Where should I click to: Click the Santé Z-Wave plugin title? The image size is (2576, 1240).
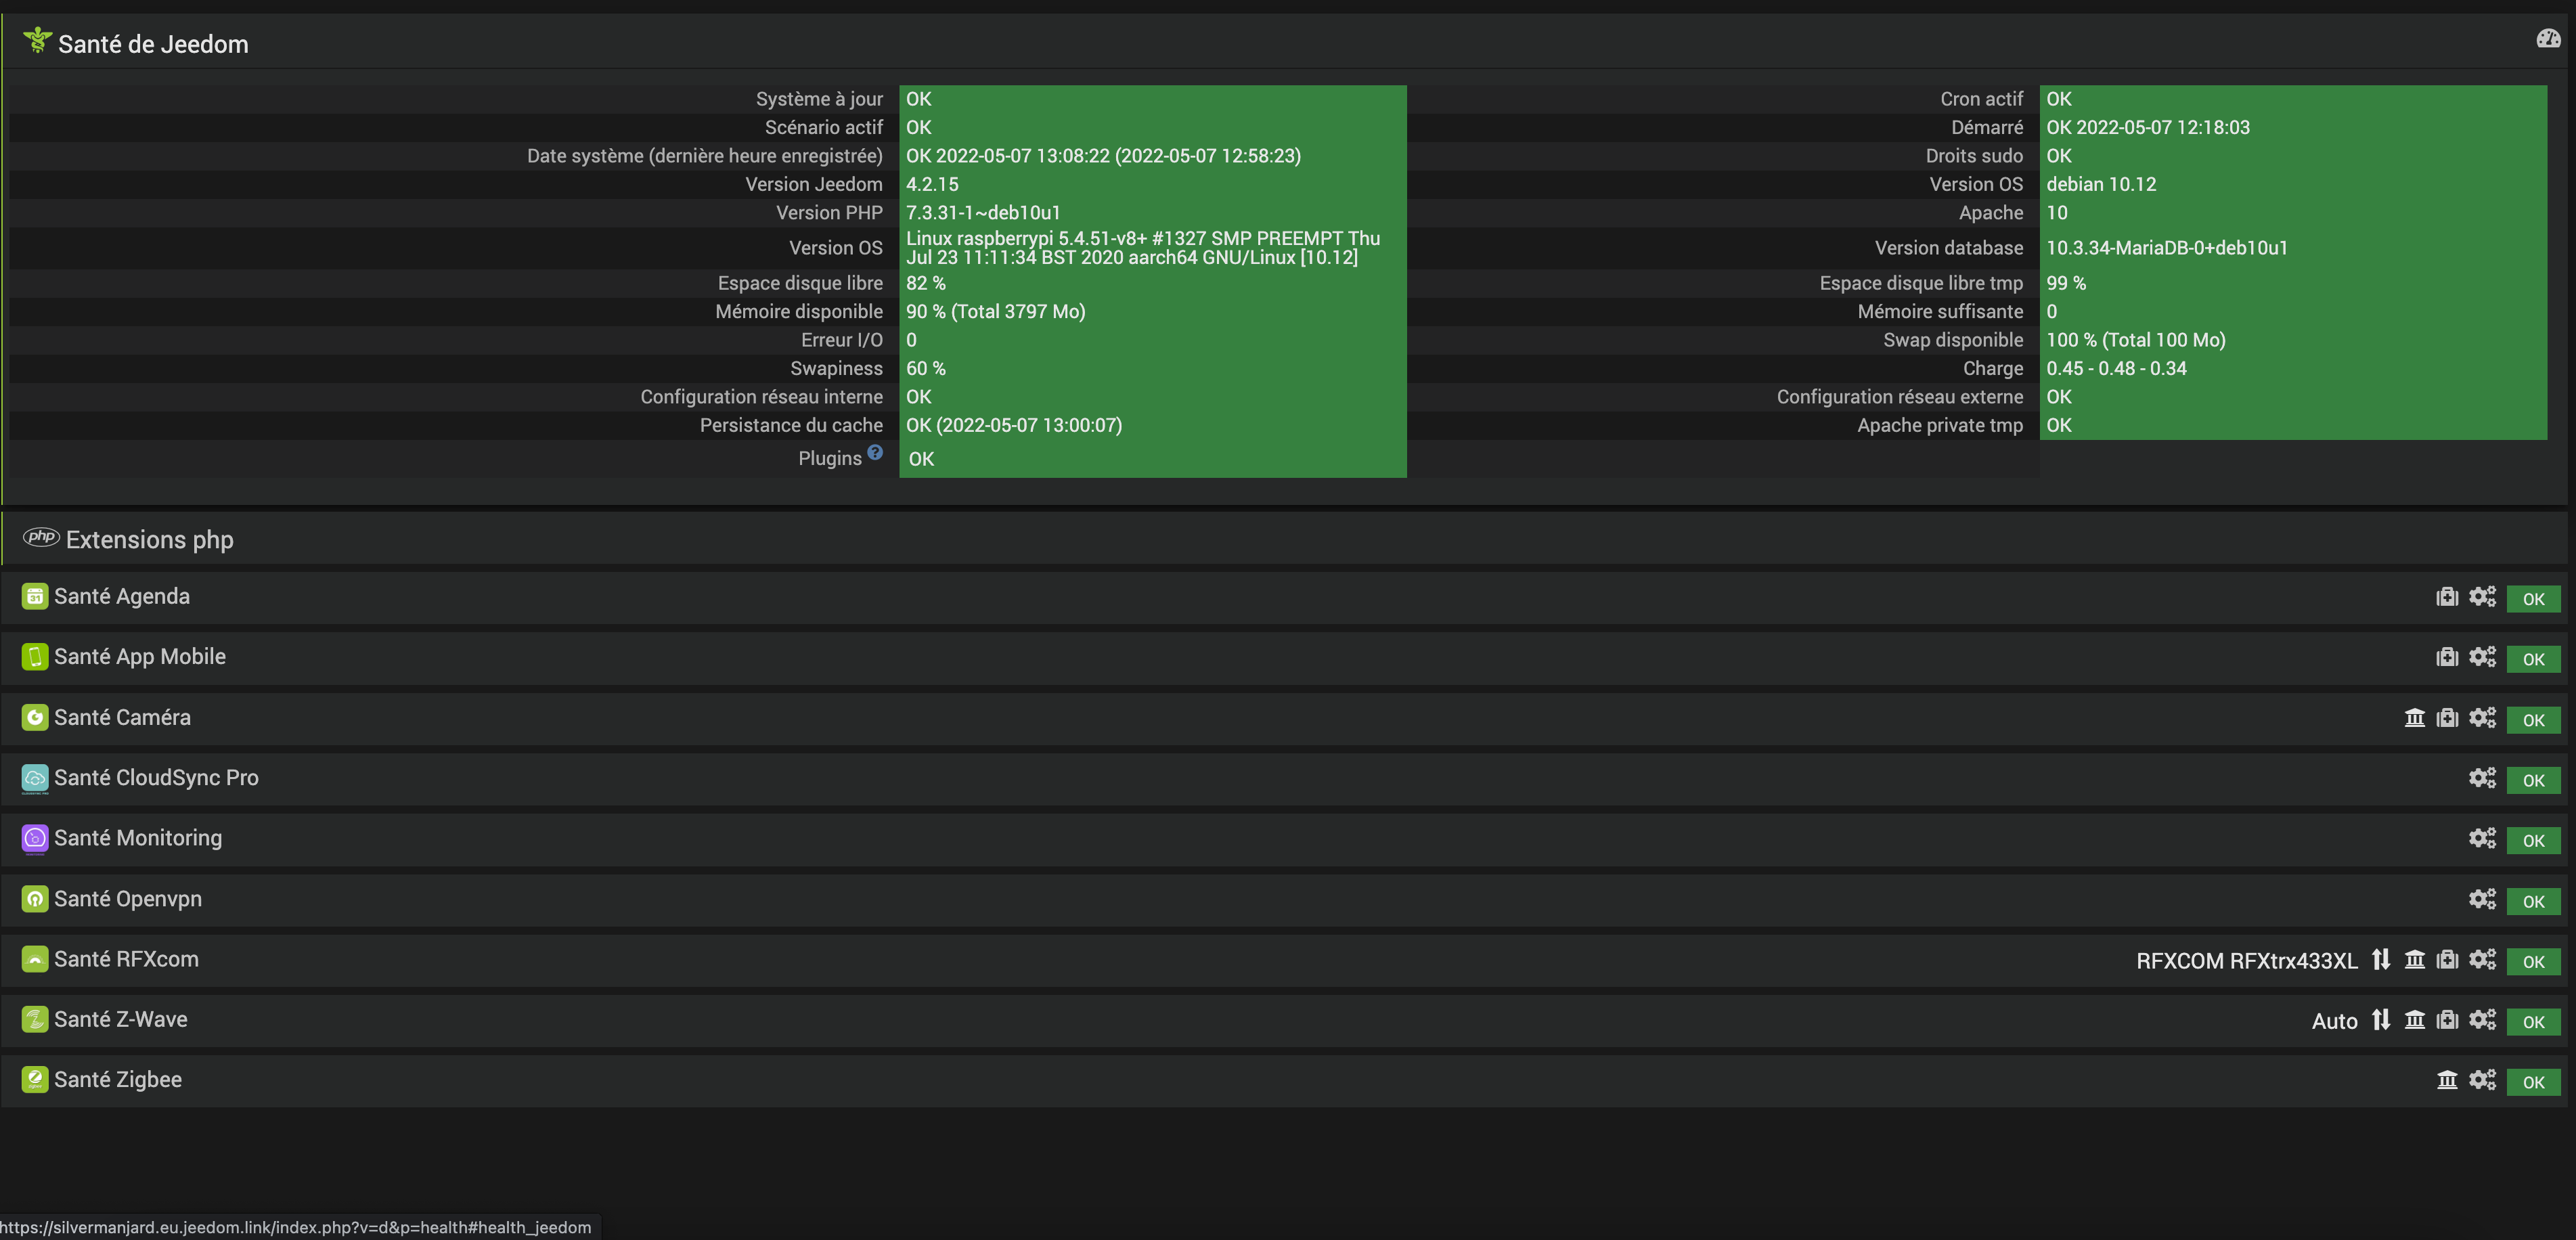120,1019
